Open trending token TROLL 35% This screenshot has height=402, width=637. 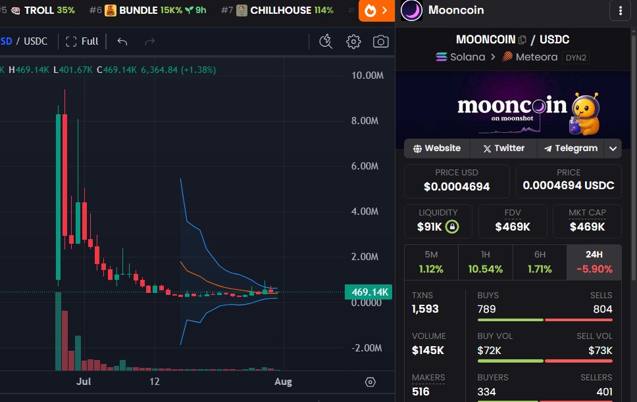tap(43, 10)
